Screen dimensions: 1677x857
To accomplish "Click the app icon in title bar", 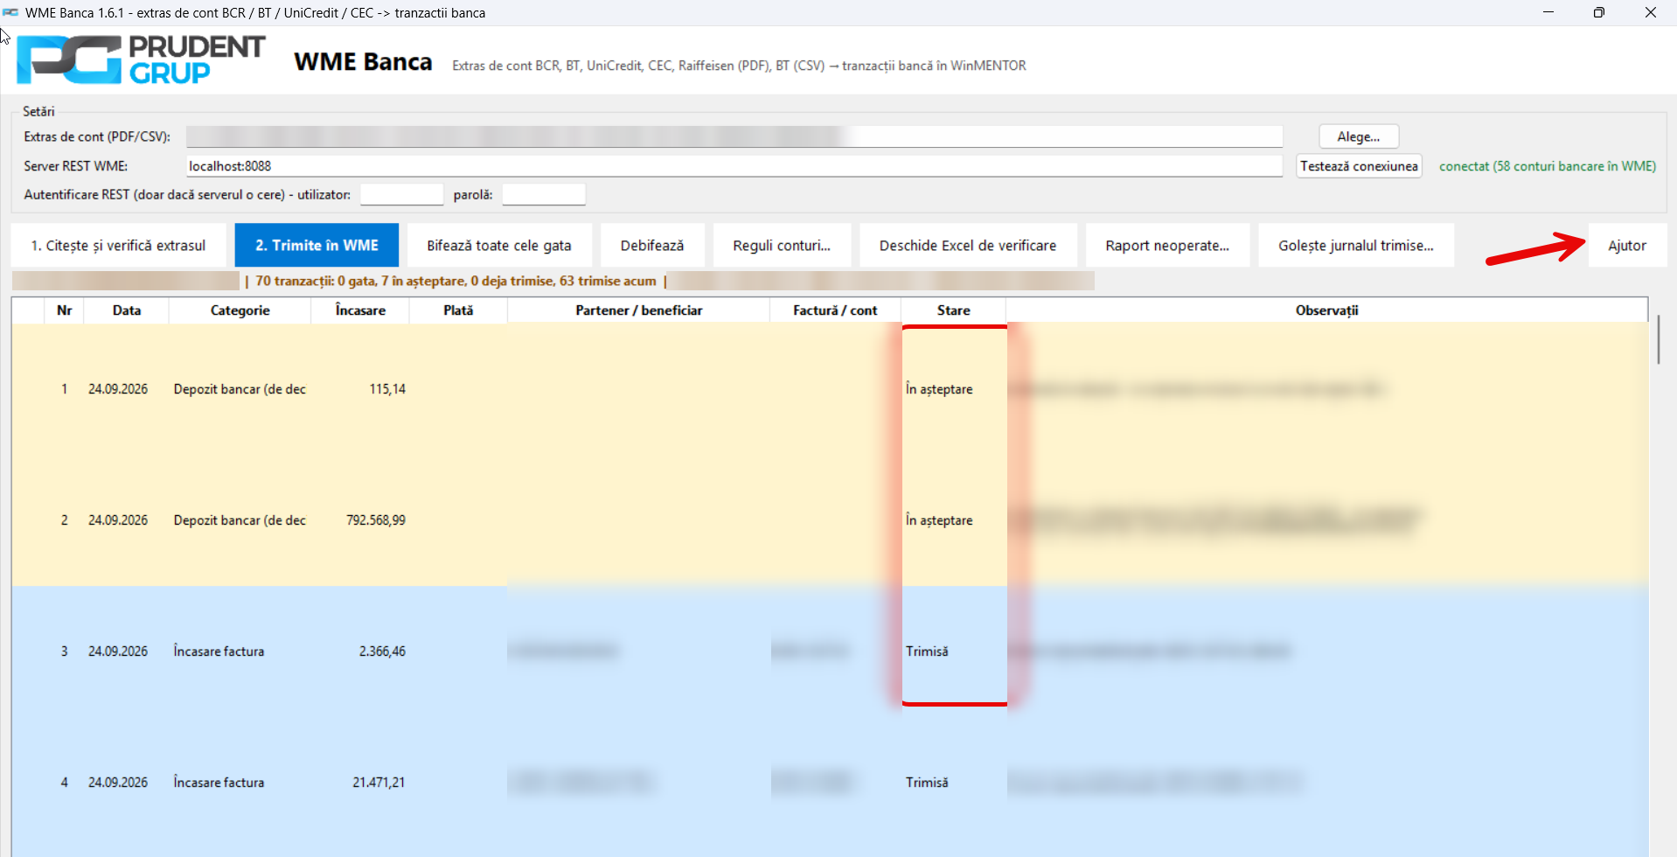I will tap(10, 12).
